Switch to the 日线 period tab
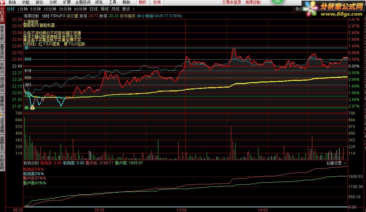Image resolution: width=366 pixels, height=212 pixels. 94,9
